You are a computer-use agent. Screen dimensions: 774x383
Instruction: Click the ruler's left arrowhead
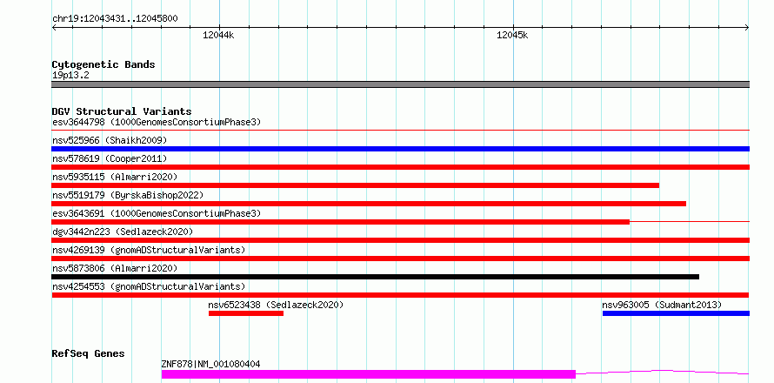pos(54,28)
